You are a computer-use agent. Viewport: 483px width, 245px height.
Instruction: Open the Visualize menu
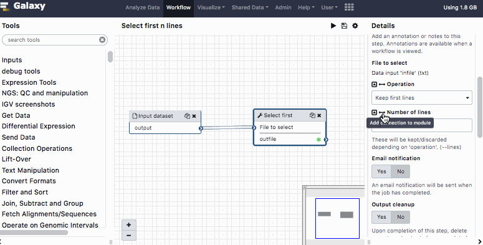[211, 7]
